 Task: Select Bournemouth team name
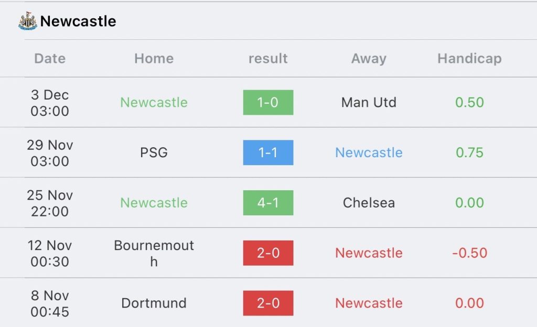[154, 254]
